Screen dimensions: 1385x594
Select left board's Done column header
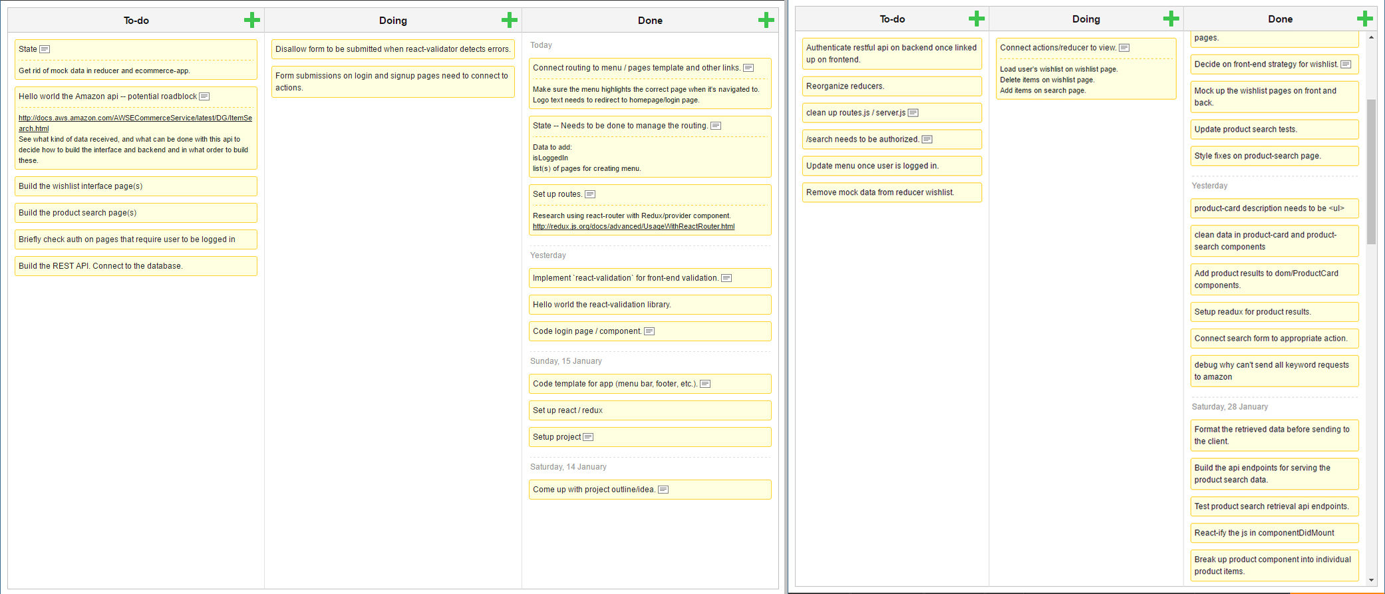650,21
